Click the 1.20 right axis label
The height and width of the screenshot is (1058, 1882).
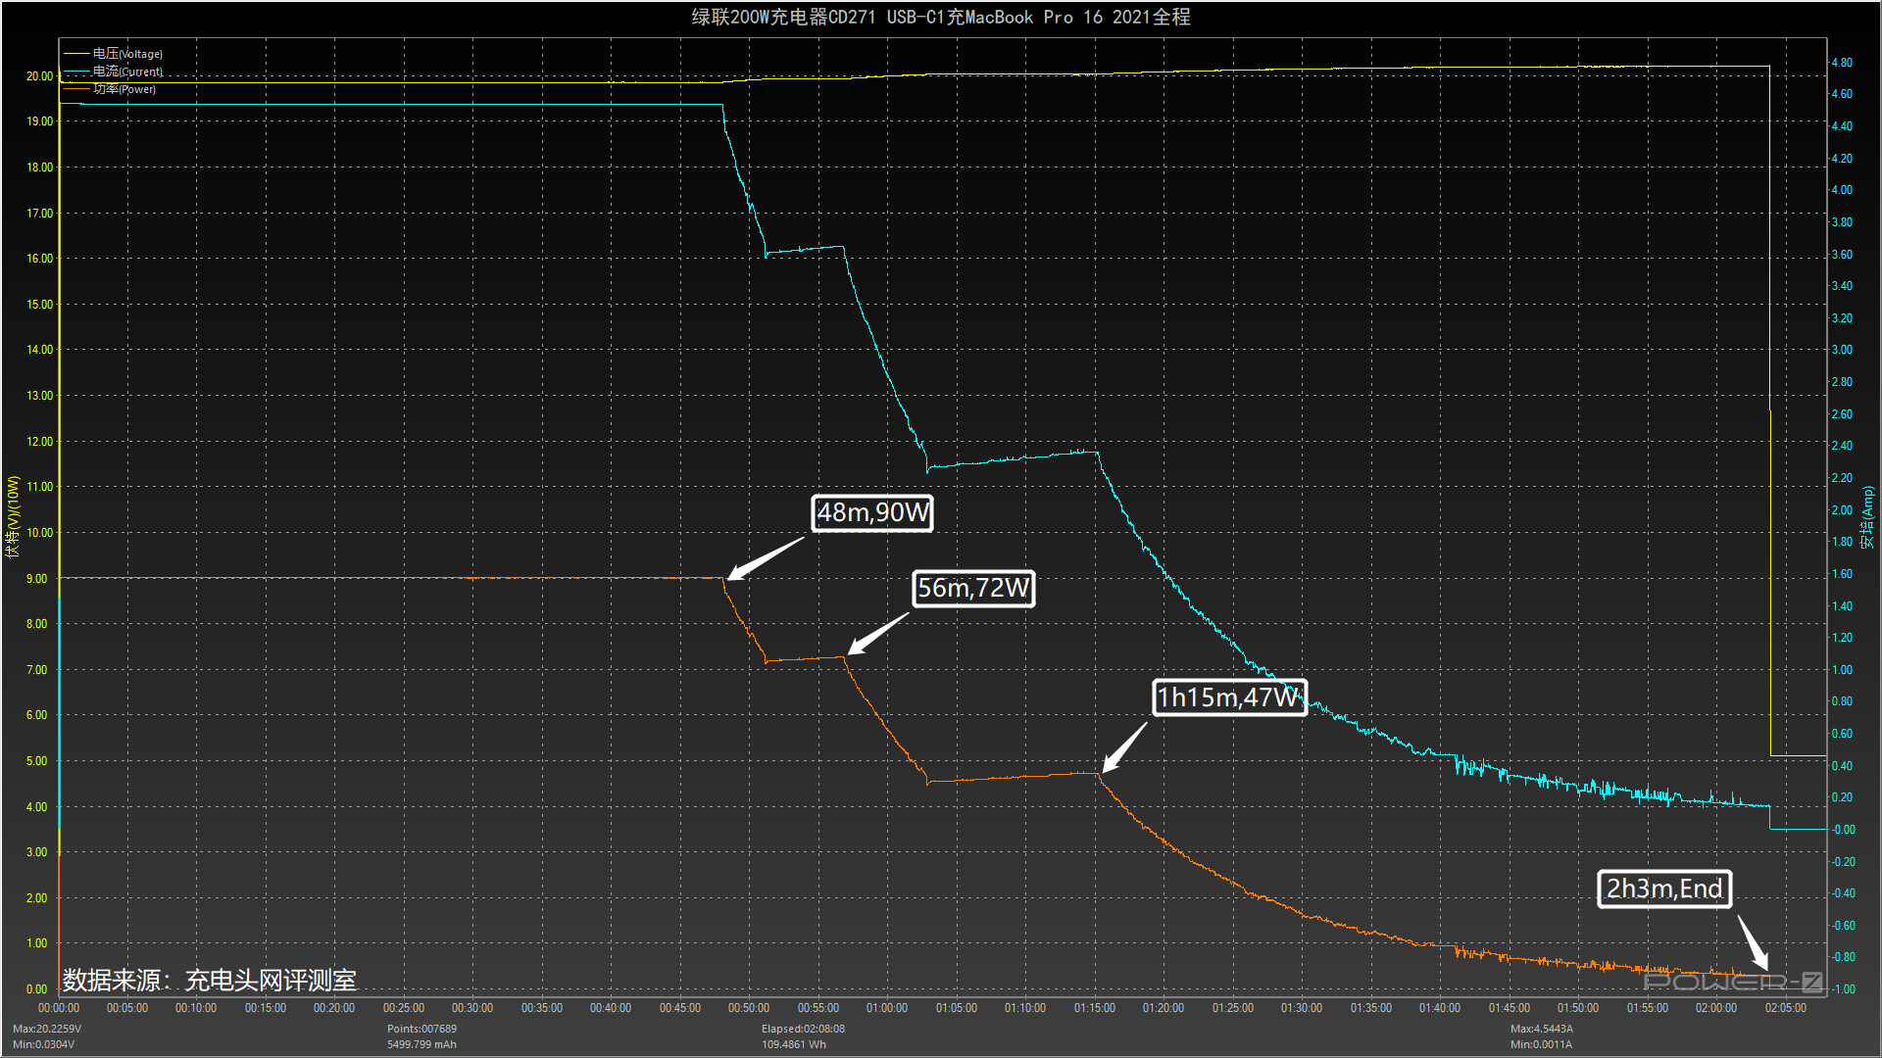click(1842, 638)
